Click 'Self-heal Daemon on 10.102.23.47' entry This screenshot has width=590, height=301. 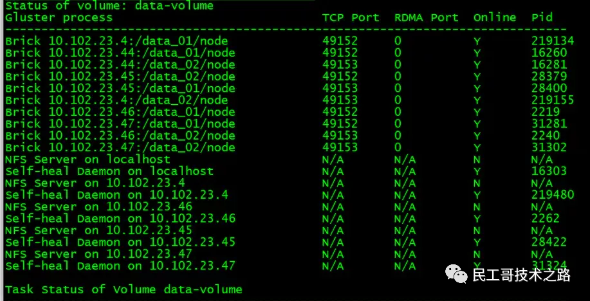pyautogui.click(x=120, y=266)
